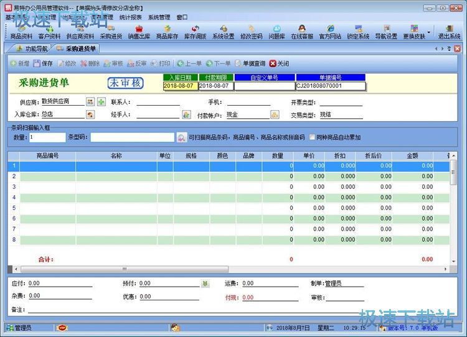Click the 新增 button

20,63
